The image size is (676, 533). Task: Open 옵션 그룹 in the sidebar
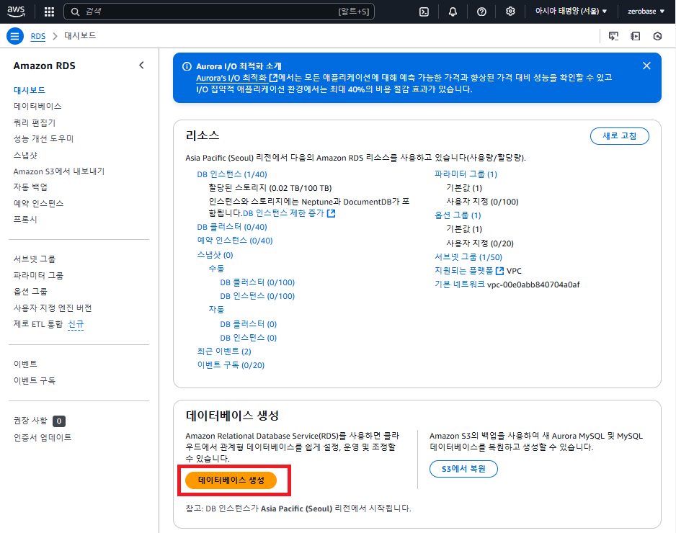(30, 291)
